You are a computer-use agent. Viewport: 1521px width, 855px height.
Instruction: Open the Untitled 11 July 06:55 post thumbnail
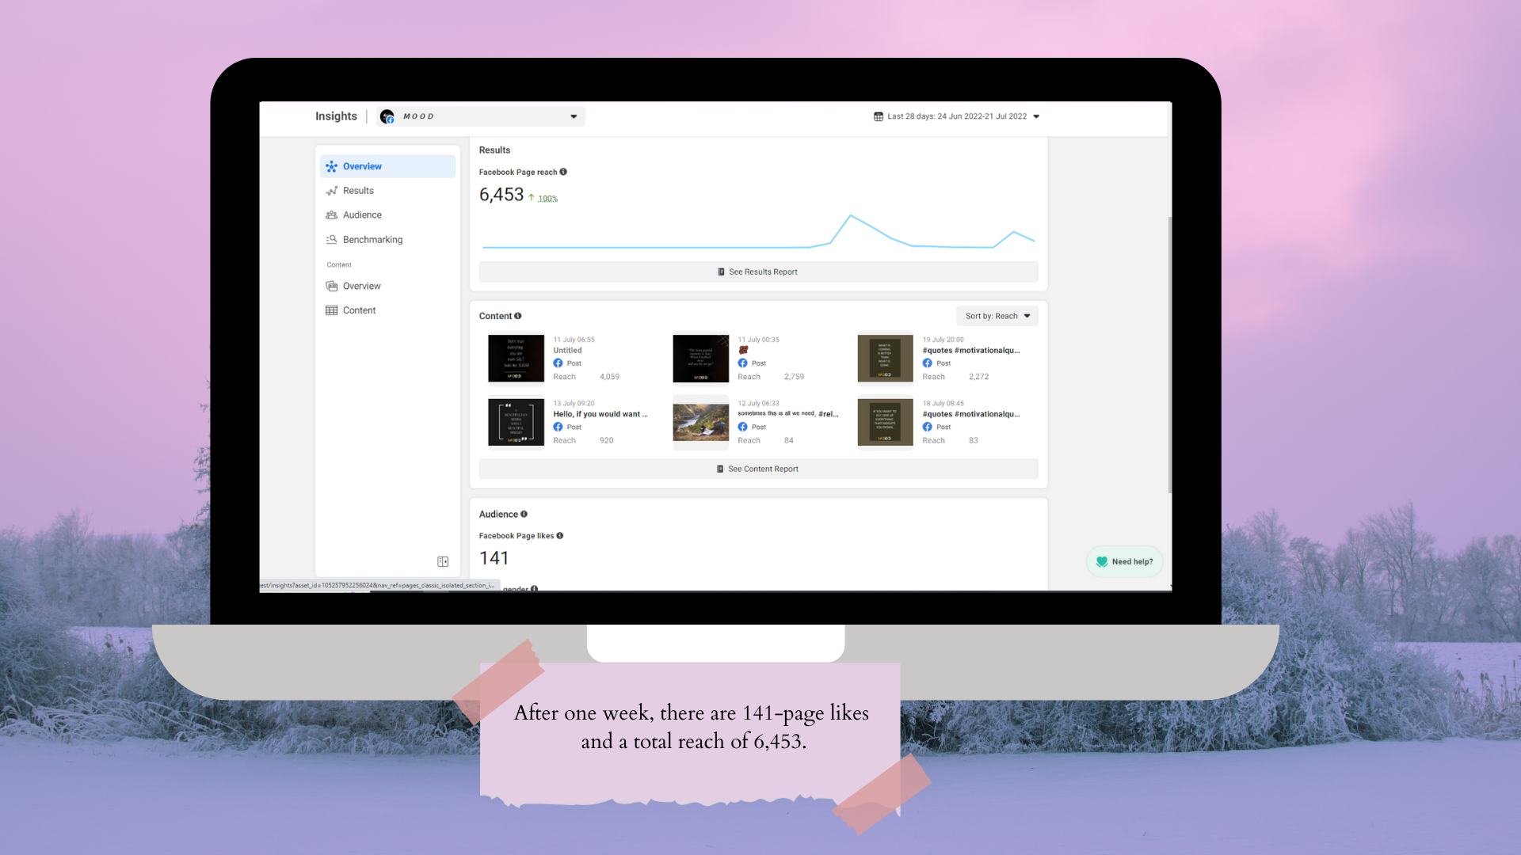(x=516, y=359)
